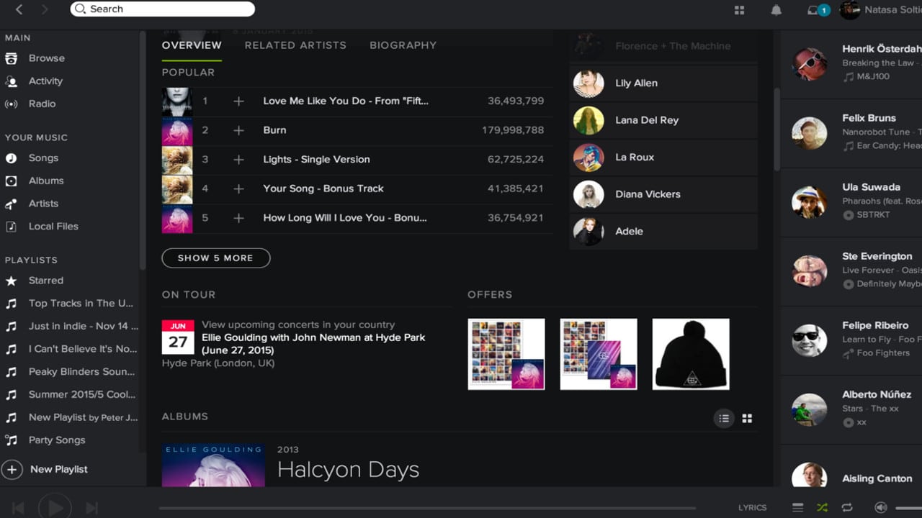Open Just in indie - Nov 14 playlist
The width and height of the screenshot is (922, 518).
(x=83, y=326)
